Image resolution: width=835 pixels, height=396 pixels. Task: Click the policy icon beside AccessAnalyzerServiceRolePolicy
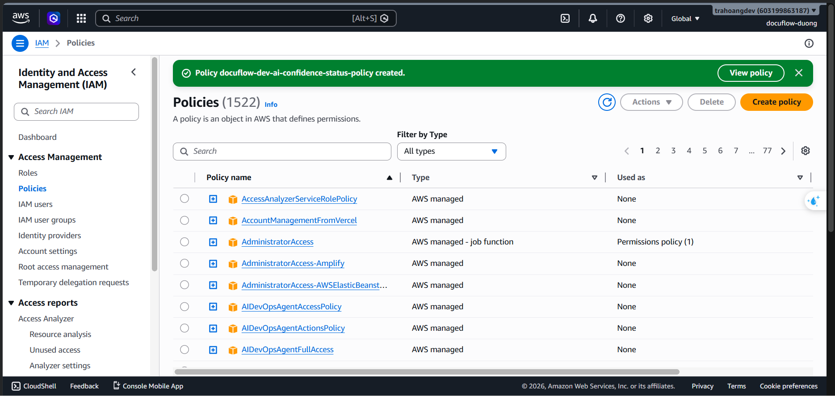[x=233, y=199]
